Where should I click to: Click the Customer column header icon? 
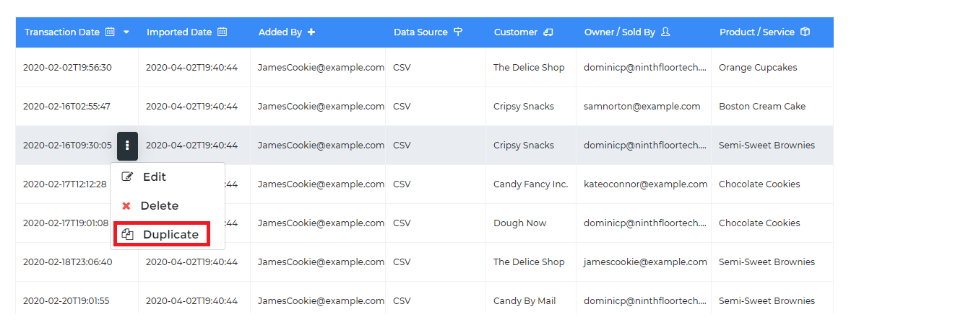[548, 32]
